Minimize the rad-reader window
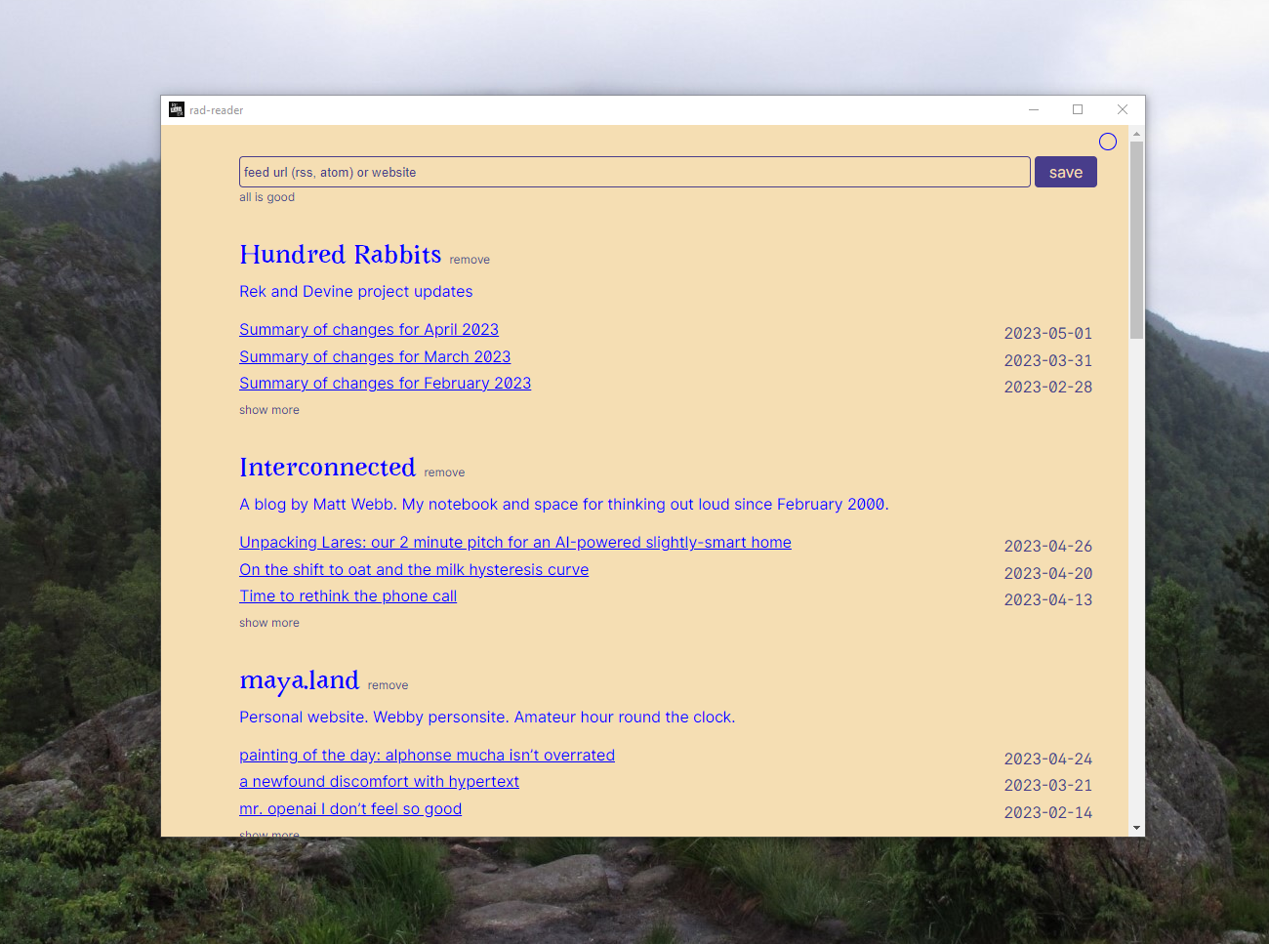Viewport: 1269px width, 944px height. 1034,109
